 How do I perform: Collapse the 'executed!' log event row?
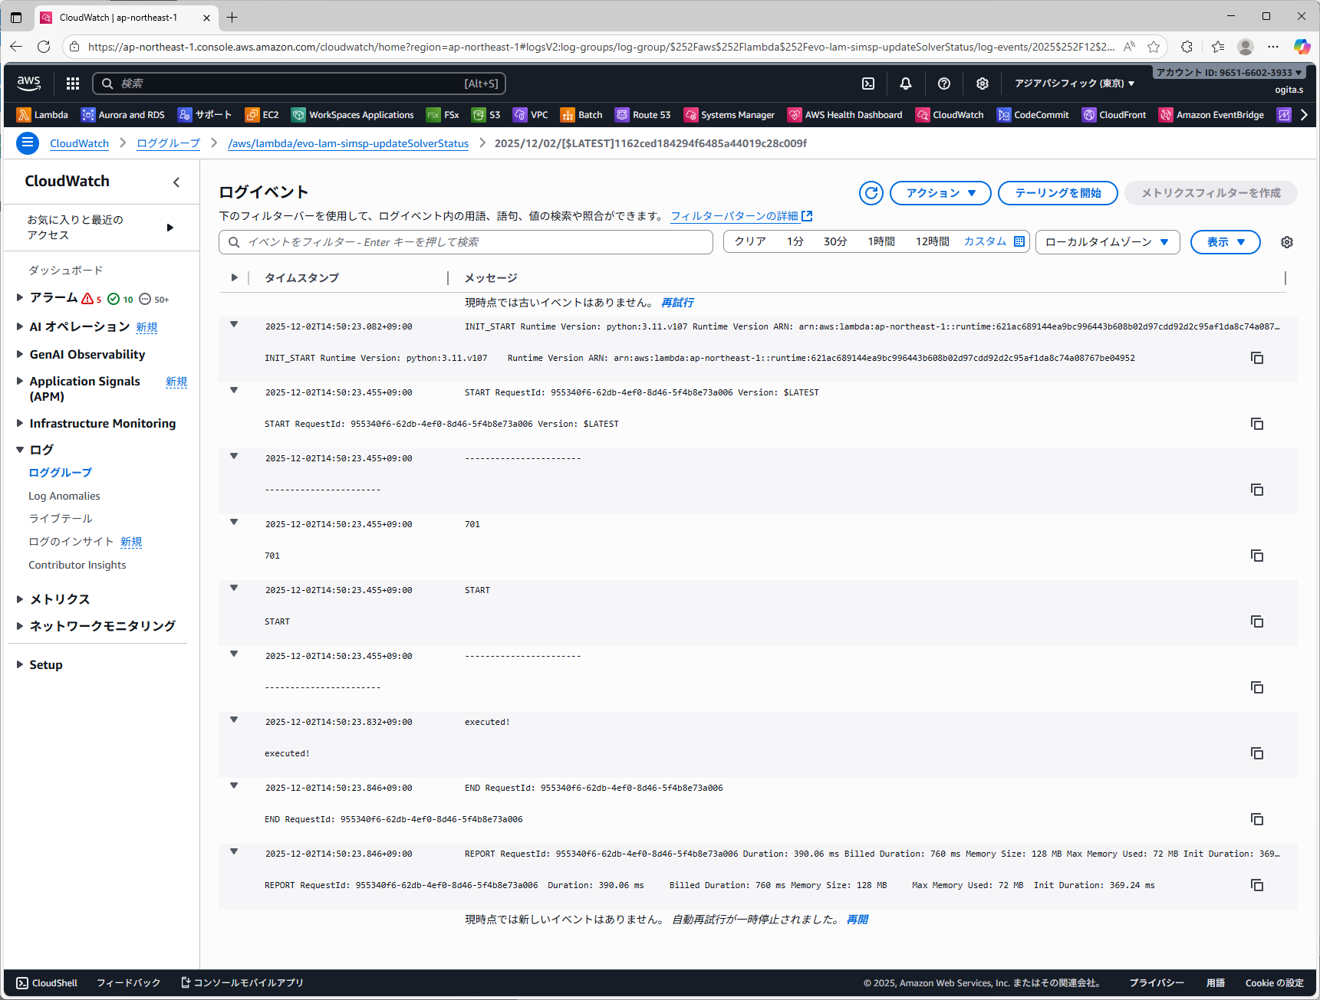(x=234, y=720)
